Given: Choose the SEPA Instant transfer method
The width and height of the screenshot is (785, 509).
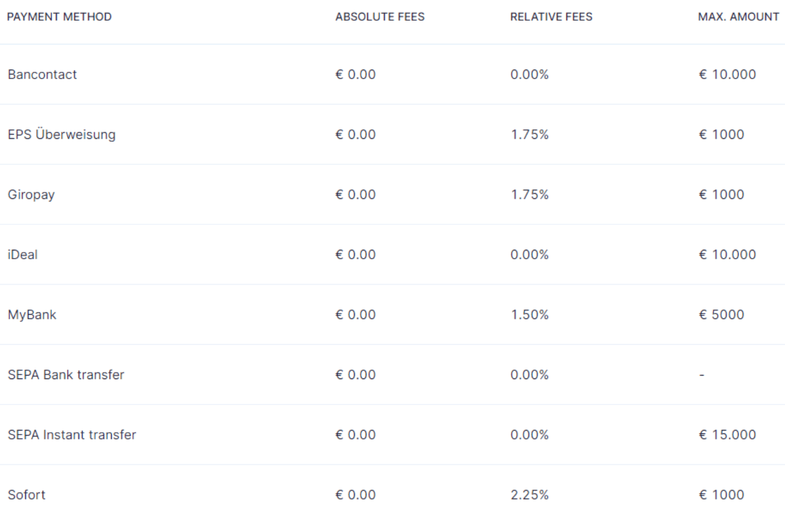Looking at the screenshot, I should tap(72, 435).
